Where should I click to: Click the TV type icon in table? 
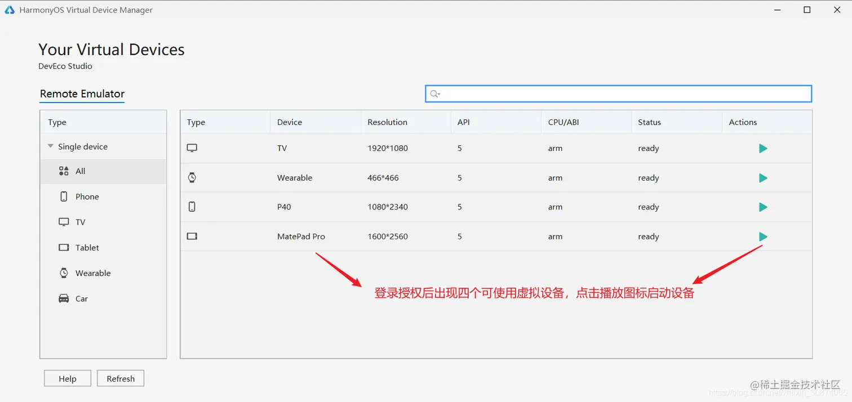(192, 148)
